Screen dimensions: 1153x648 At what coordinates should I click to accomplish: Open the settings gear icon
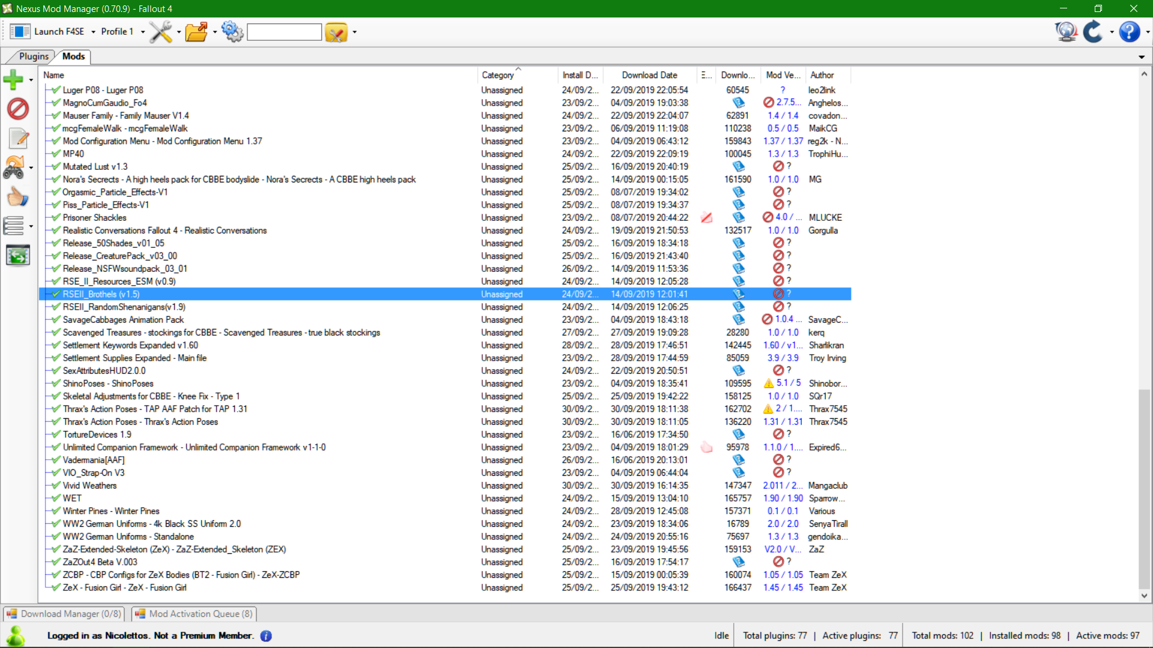pos(232,32)
